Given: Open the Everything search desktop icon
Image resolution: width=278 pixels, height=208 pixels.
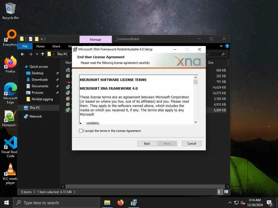Looking at the screenshot, I should click(11, 38).
